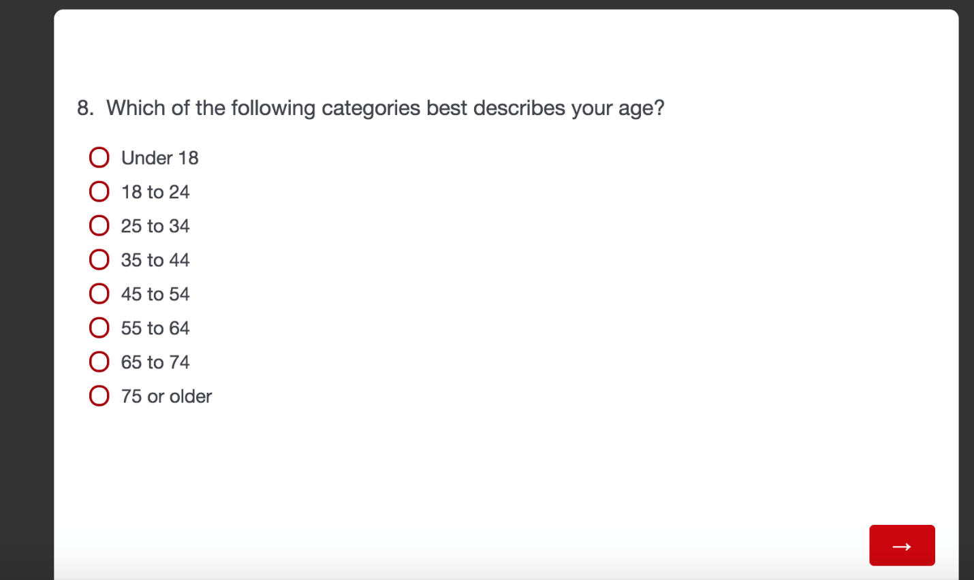Select the '35 to 44' radio circle
This screenshot has width=974, height=580.
(99, 260)
